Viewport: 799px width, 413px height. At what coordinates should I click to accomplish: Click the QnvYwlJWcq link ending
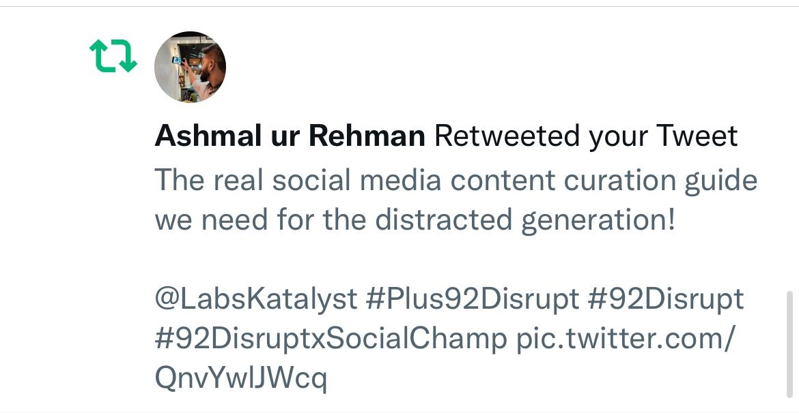[x=240, y=379]
